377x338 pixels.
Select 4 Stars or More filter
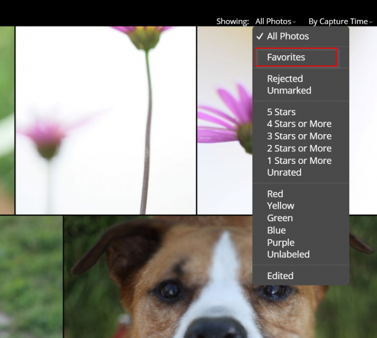pos(299,124)
